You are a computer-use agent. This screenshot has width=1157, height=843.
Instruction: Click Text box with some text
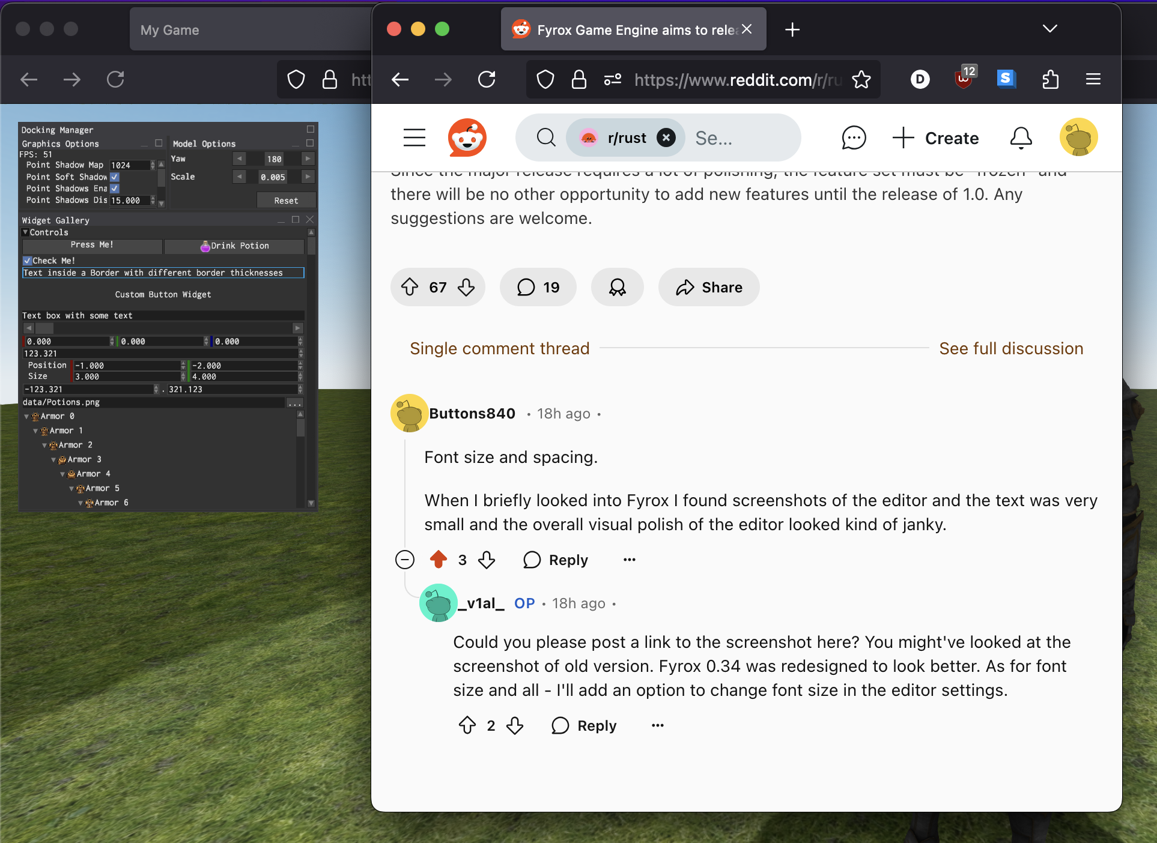163,315
